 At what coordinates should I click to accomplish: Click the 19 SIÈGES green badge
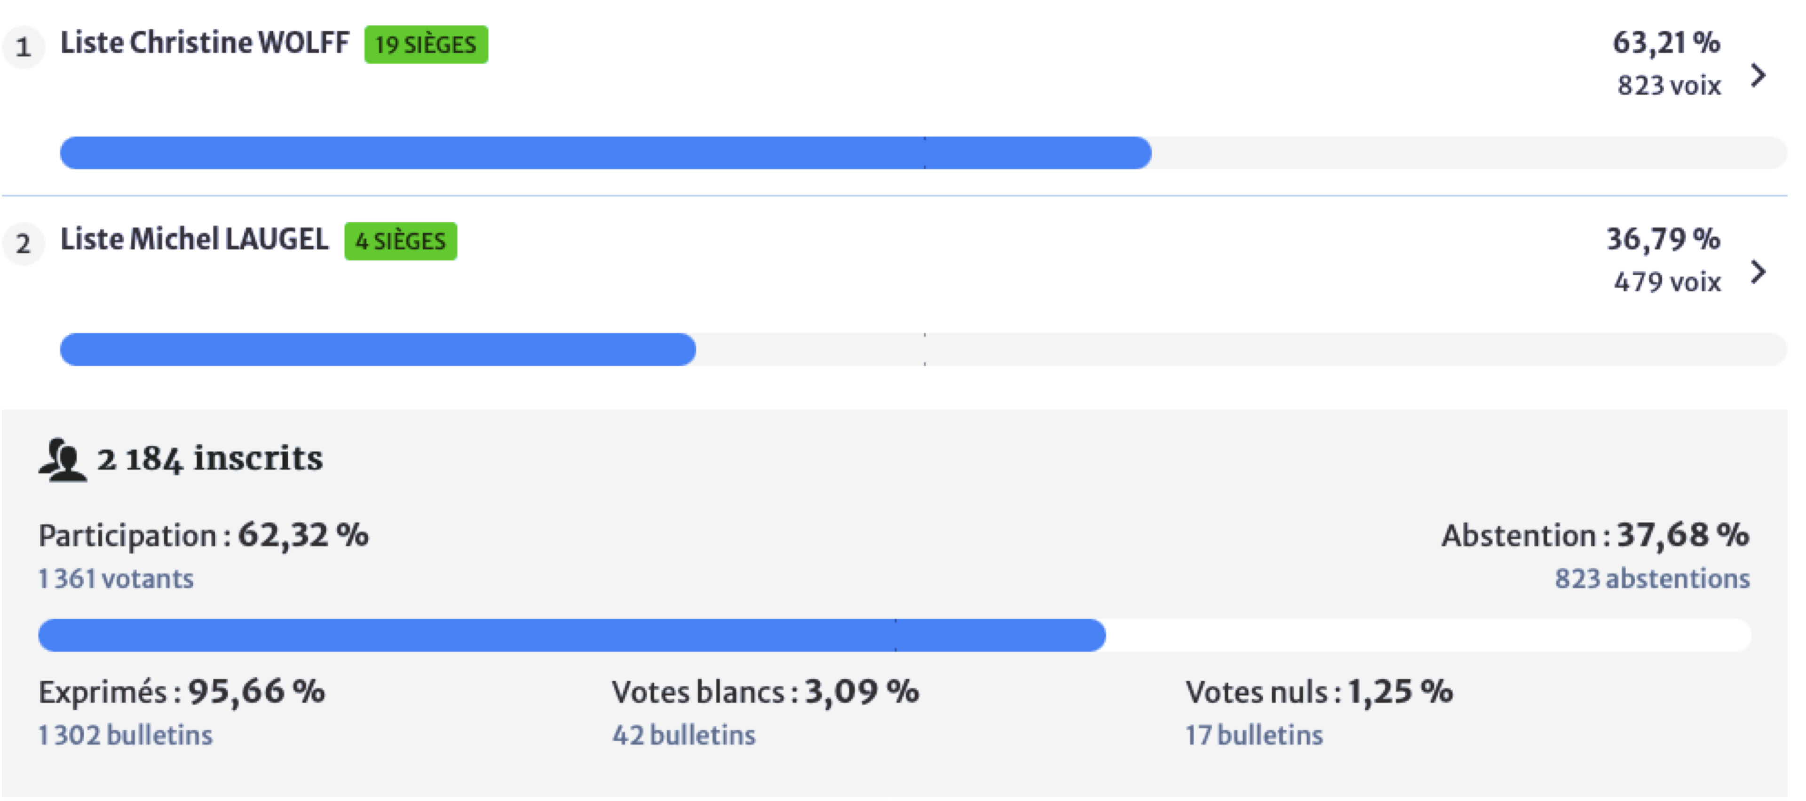pos(426,45)
